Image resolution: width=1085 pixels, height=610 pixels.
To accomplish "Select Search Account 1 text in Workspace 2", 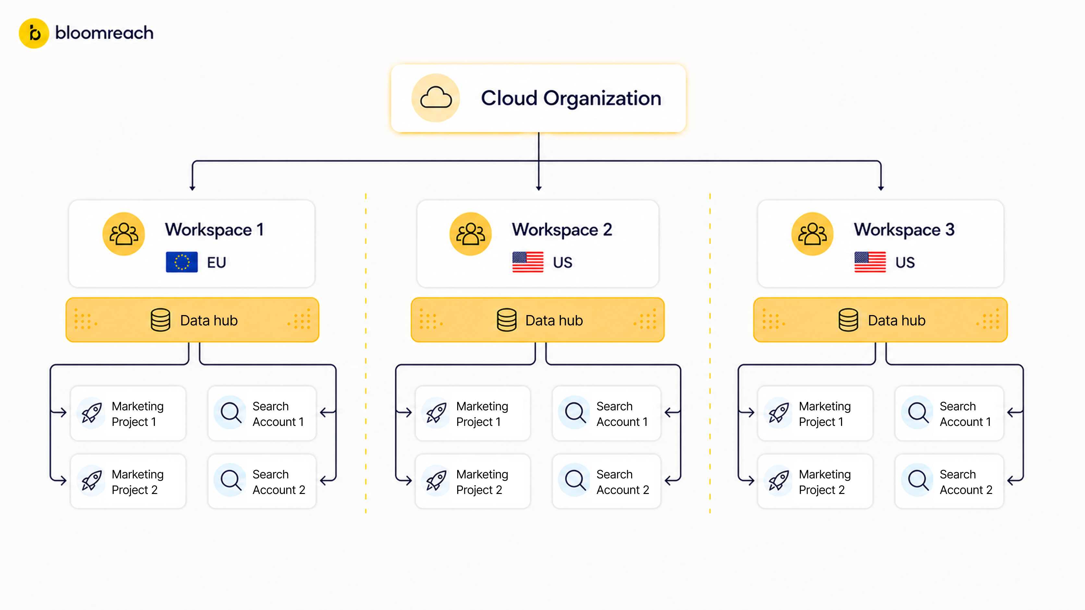I will pos(622,414).
